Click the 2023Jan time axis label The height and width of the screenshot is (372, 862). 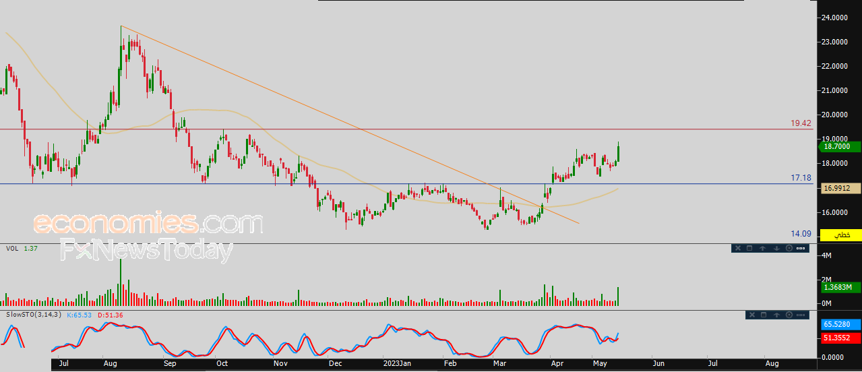pos(397,364)
